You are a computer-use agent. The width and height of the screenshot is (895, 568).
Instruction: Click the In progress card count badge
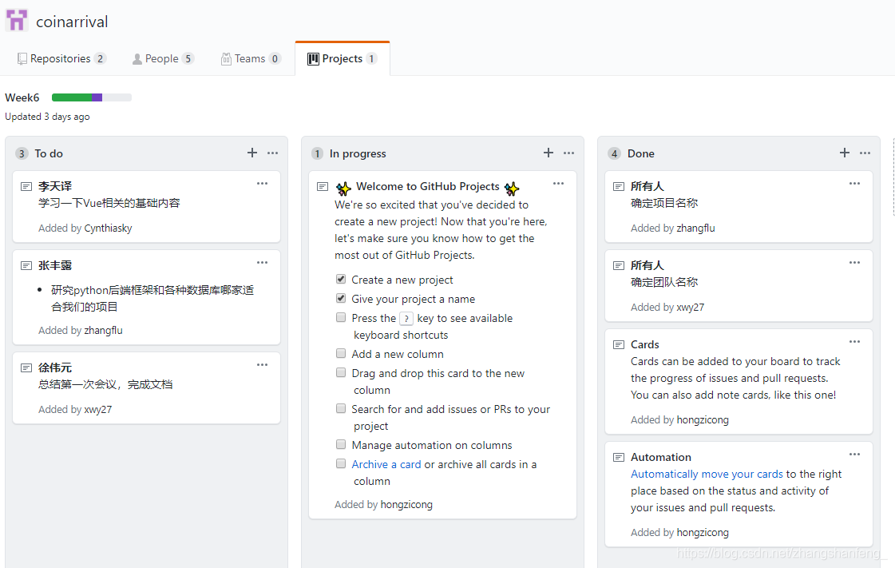317,153
